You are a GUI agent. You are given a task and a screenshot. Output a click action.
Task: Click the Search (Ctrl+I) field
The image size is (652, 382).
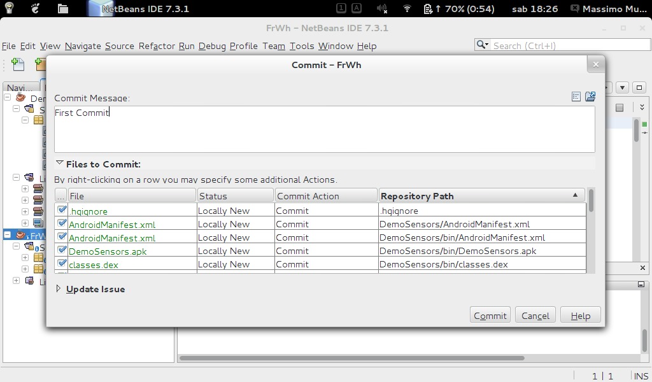point(570,45)
